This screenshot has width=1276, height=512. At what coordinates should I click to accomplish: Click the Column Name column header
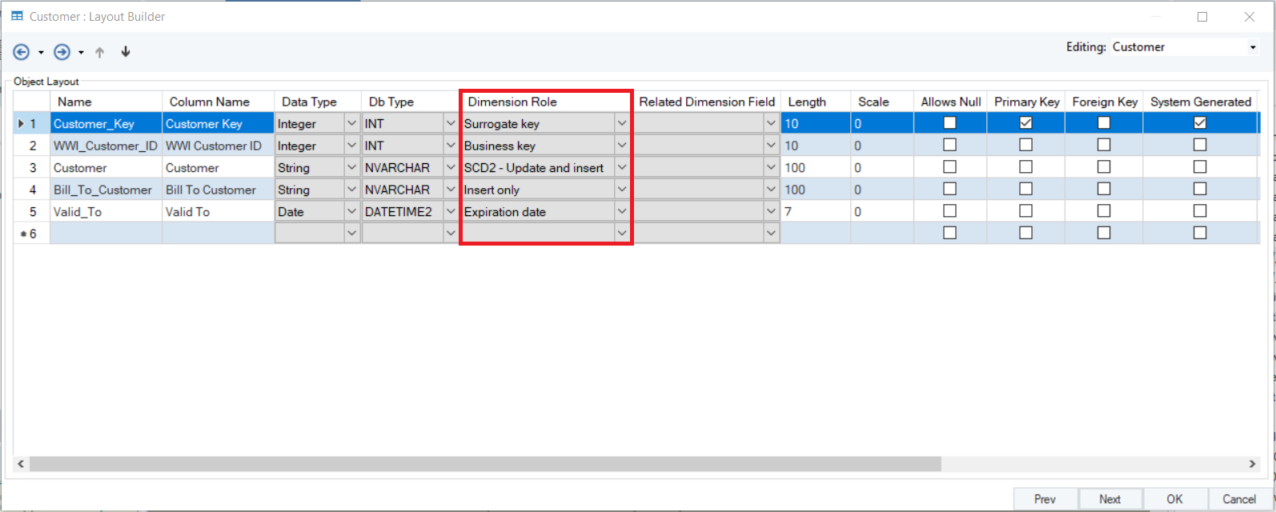pyautogui.click(x=210, y=102)
